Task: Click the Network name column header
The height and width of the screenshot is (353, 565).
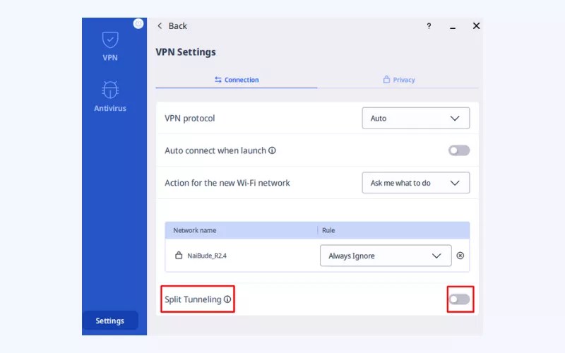Action: pos(195,230)
